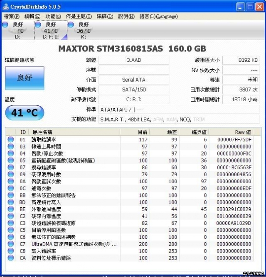Click the 已用次數總計 field showing 3807 次
The width and height of the screenshot is (266, 277).
click(241, 90)
